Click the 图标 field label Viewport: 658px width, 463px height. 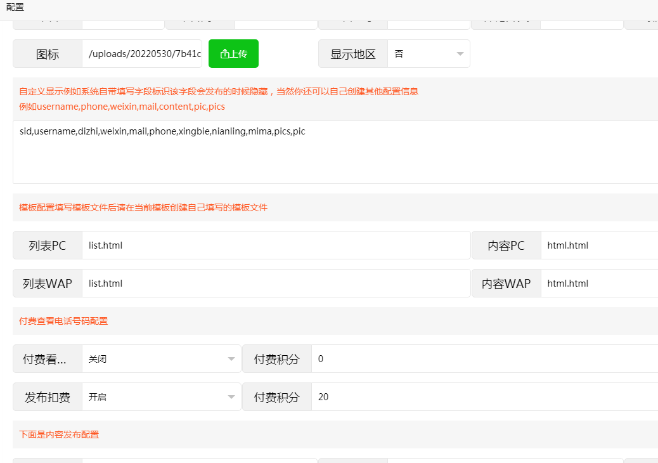click(48, 54)
